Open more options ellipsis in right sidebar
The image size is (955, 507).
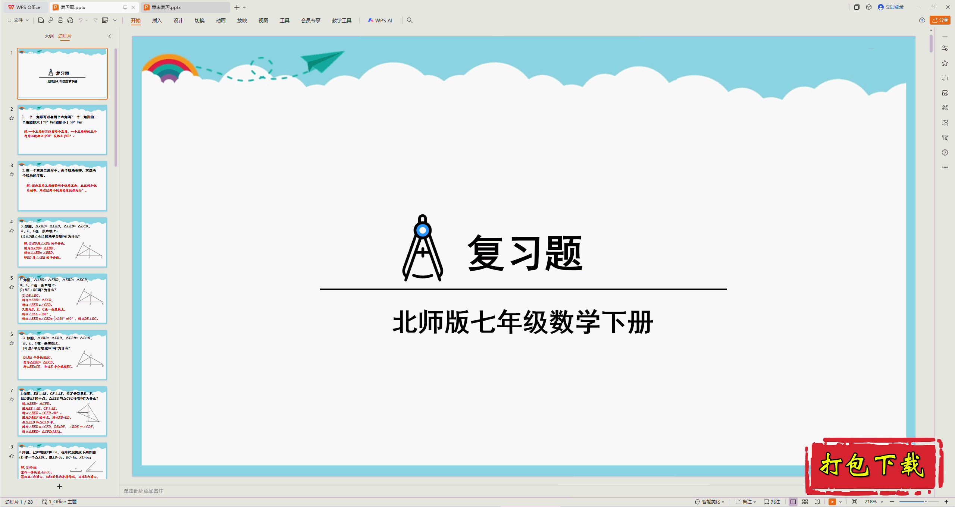[945, 167]
